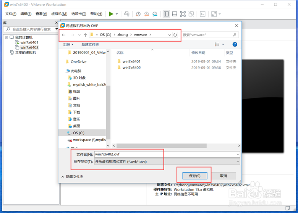Enter full screen mode icon
298x213 pixels.
pos(183,14)
